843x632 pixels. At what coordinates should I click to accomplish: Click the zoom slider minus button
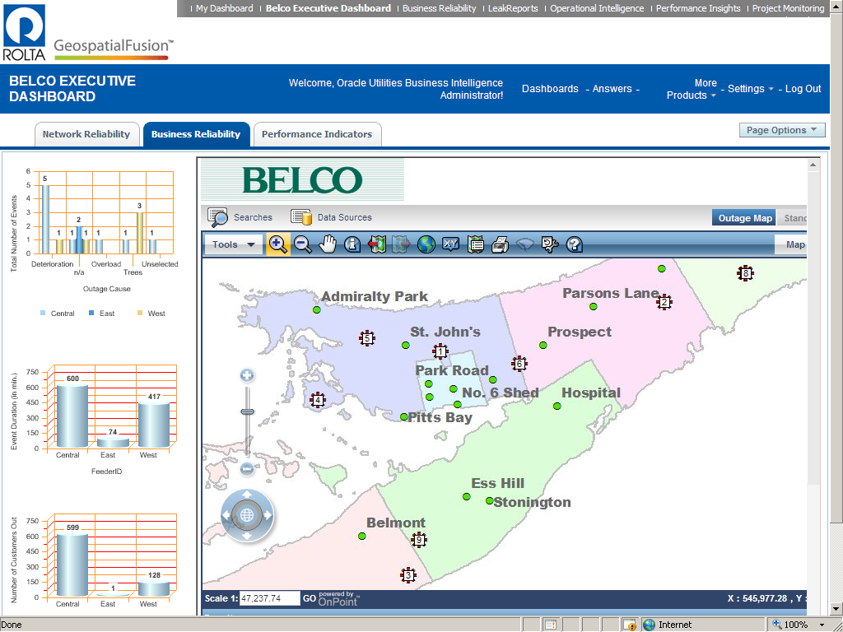(247, 468)
